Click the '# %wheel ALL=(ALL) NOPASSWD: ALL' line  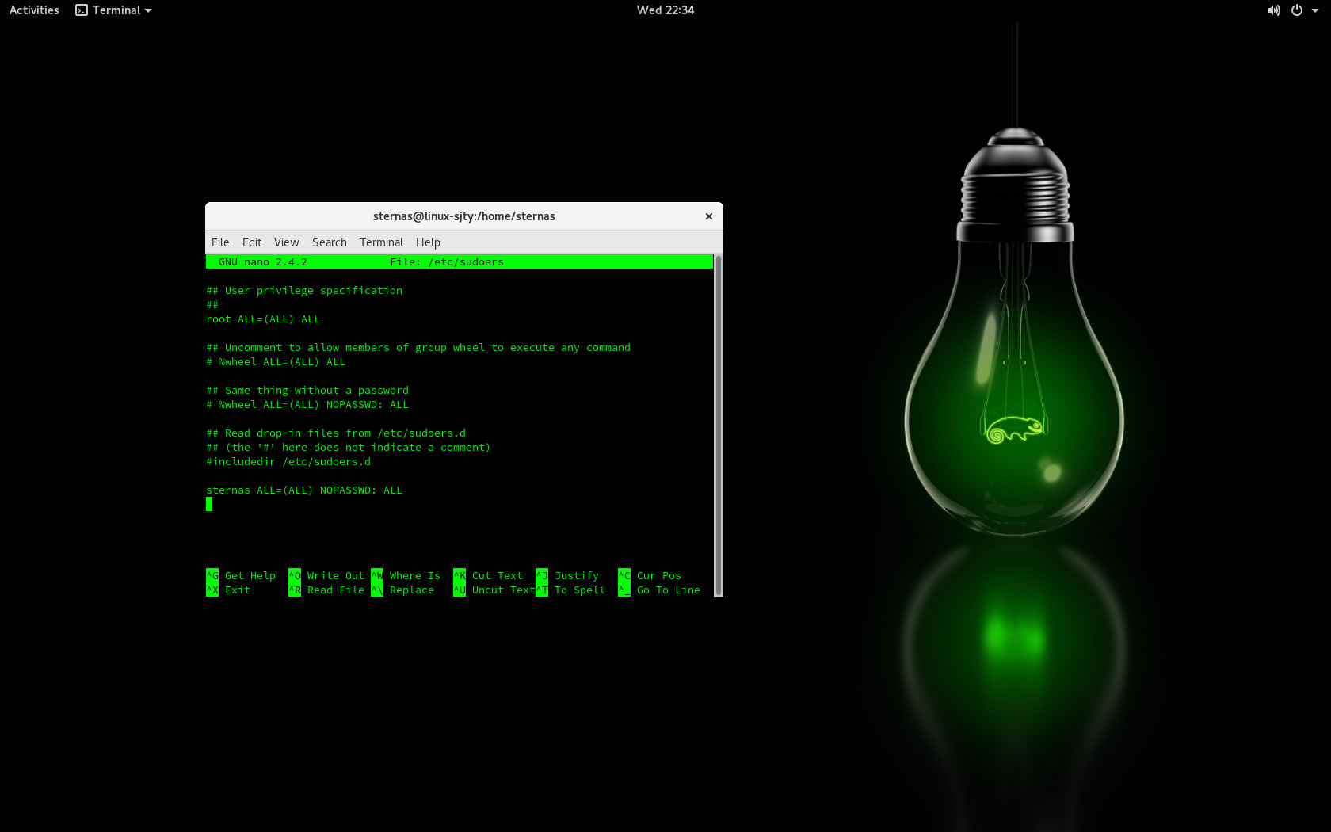(x=307, y=405)
